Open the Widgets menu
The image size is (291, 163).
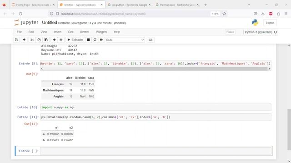[101, 32]
